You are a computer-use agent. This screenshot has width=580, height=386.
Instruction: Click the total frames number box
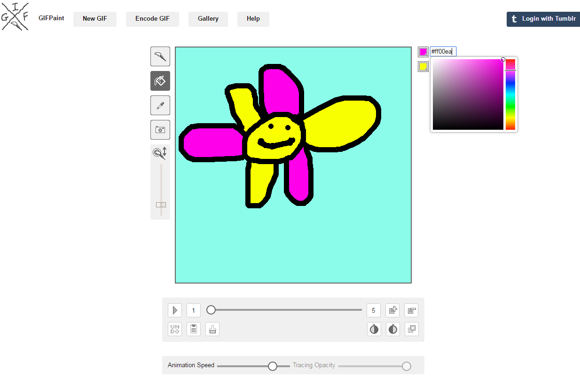pyautogui.click(x=374, y=310)
